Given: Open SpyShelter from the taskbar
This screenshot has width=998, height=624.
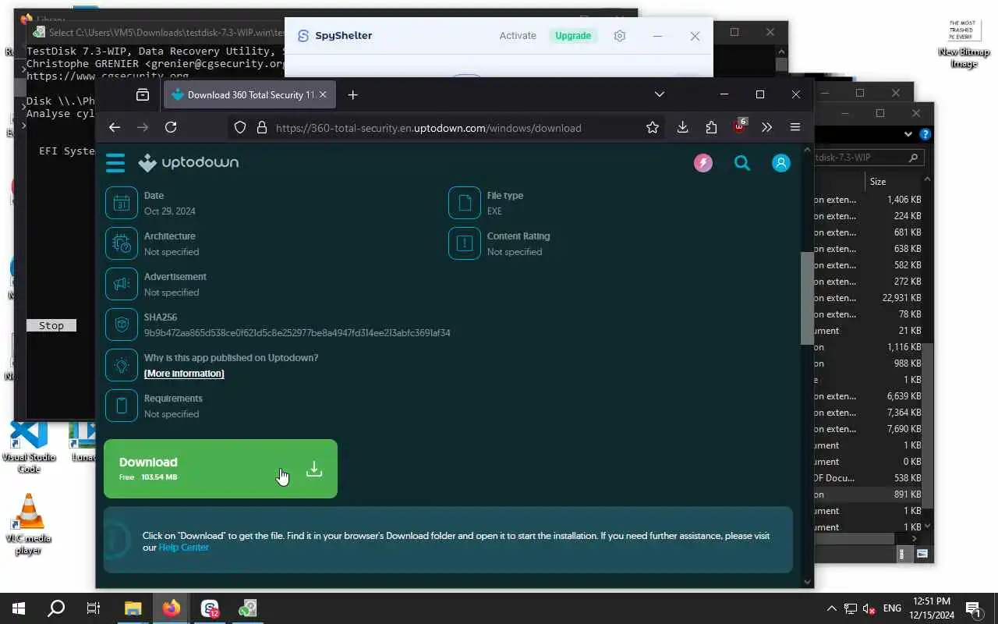Looking at the screenshot, I should click(210, 608).
